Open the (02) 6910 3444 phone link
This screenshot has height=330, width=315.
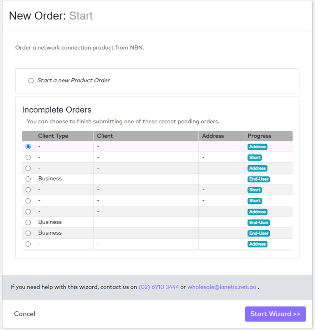159,287
